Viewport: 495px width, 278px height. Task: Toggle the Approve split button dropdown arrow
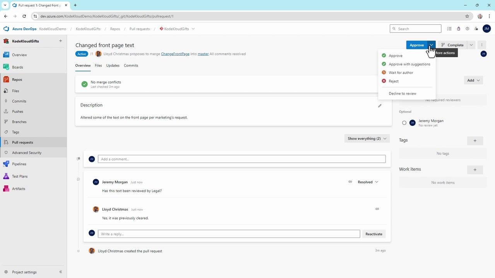pyautogui.click(x=431, y=45)
